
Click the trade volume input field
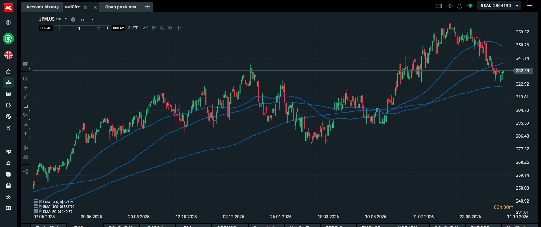pyautogui.click(x=79, y=28)
